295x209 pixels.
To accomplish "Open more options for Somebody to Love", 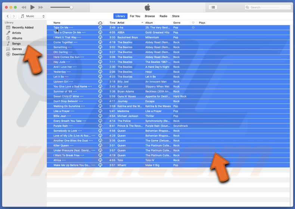I will click(80, 131).
